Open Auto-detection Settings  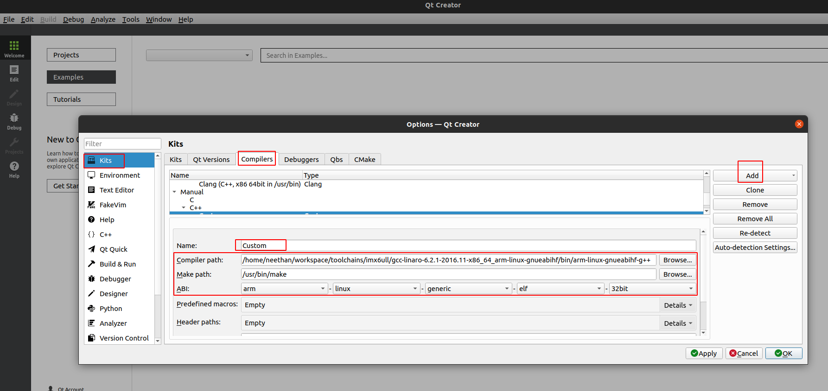tap(755, 247)
